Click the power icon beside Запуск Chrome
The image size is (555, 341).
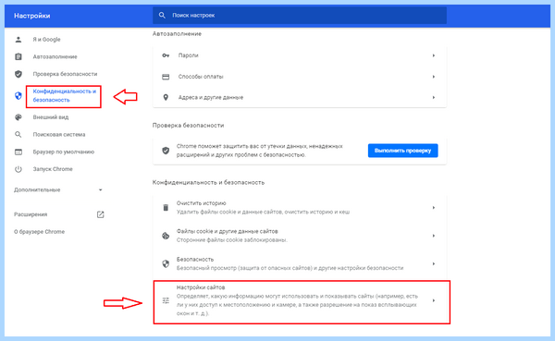18,169
